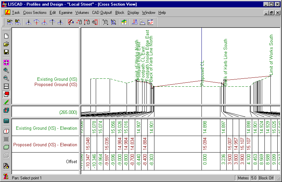Create a new file from left sidebar
The height and width of the screenshot is (182, 282).
coord(6,36)
